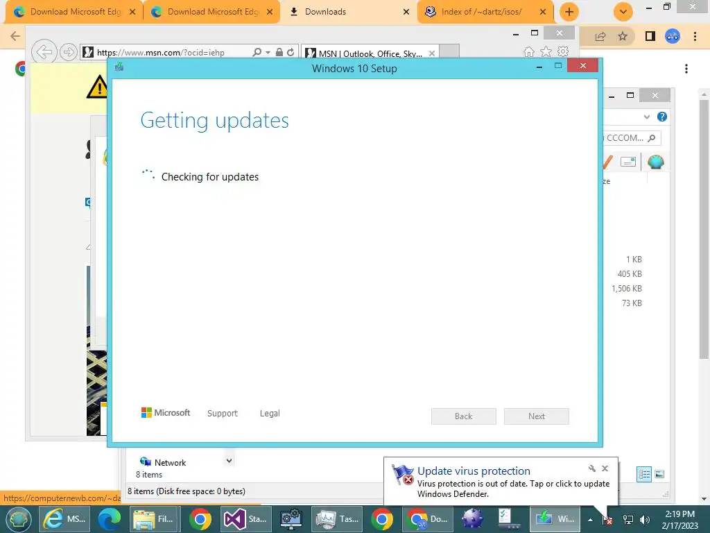Click the wrench icon on the virus notification

592,468
